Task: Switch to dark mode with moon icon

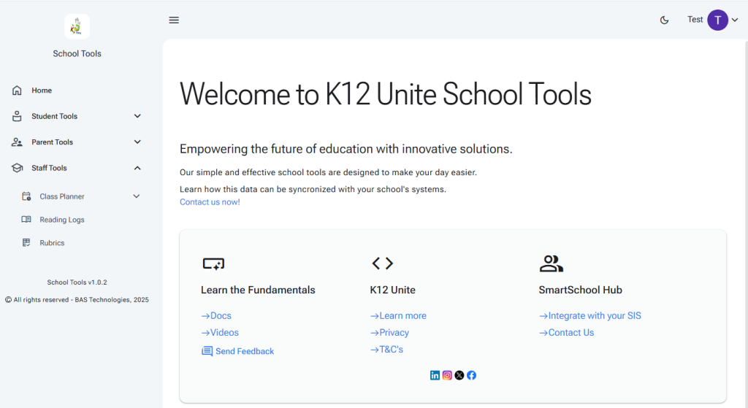Action: (x=664, y=20)
